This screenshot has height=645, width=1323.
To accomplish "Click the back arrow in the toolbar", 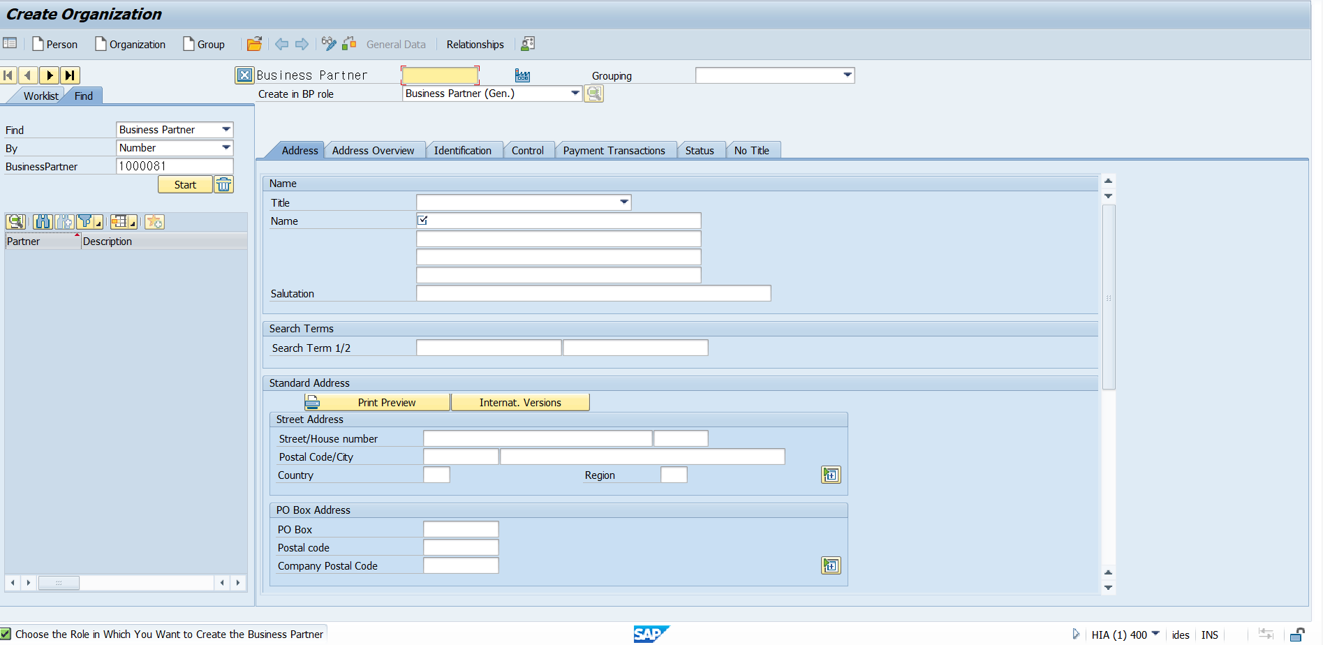I will coord(281,44).
